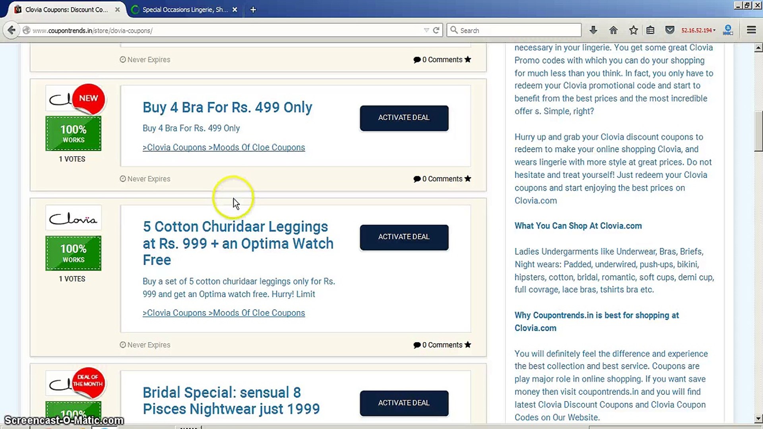Open the Bridal Special Pisces Nightwear title
763x429 pixels.
coord(231,400)
